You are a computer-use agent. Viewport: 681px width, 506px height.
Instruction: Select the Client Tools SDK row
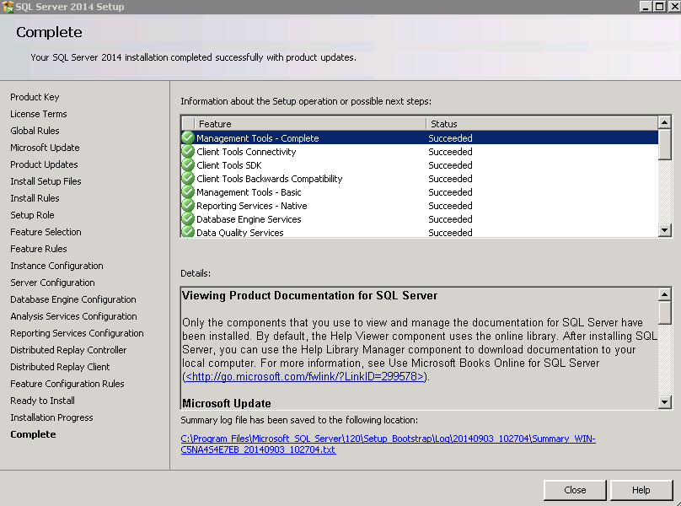pos(420,164)
